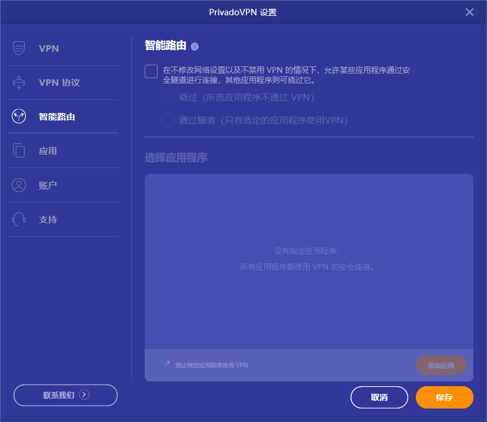The width and height of the screenshot is (487, 422).
Task: Click the route icon beside 禁止特定应用程序使用 VPN
Action: click(165, 365)
